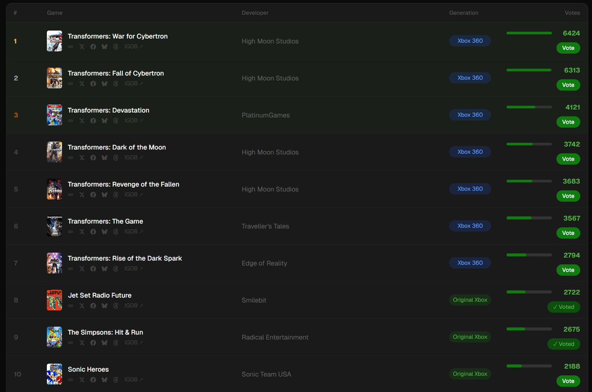The height and width of the screenshot is (392, 592).
Task: Unvote The Simpsons: Hit & Run
Action: 564,344
